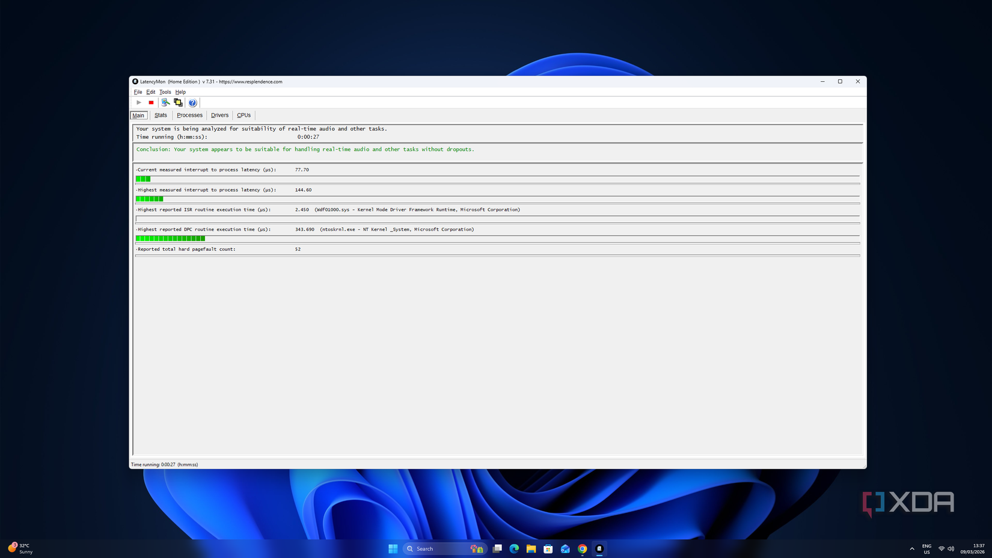The image size is (992, 558).
Task: Open Outlook mail from the taskbar
Action: [x=565, y=548]
